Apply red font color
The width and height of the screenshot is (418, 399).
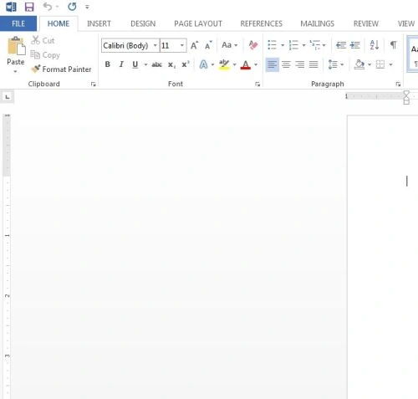tap(246, 65)
